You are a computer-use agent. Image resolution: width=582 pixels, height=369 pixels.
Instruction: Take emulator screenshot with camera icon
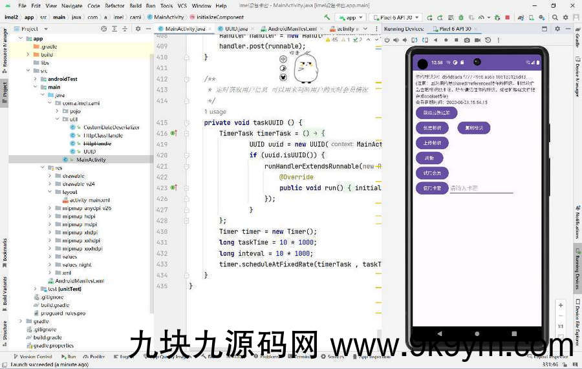coord(468,40)
